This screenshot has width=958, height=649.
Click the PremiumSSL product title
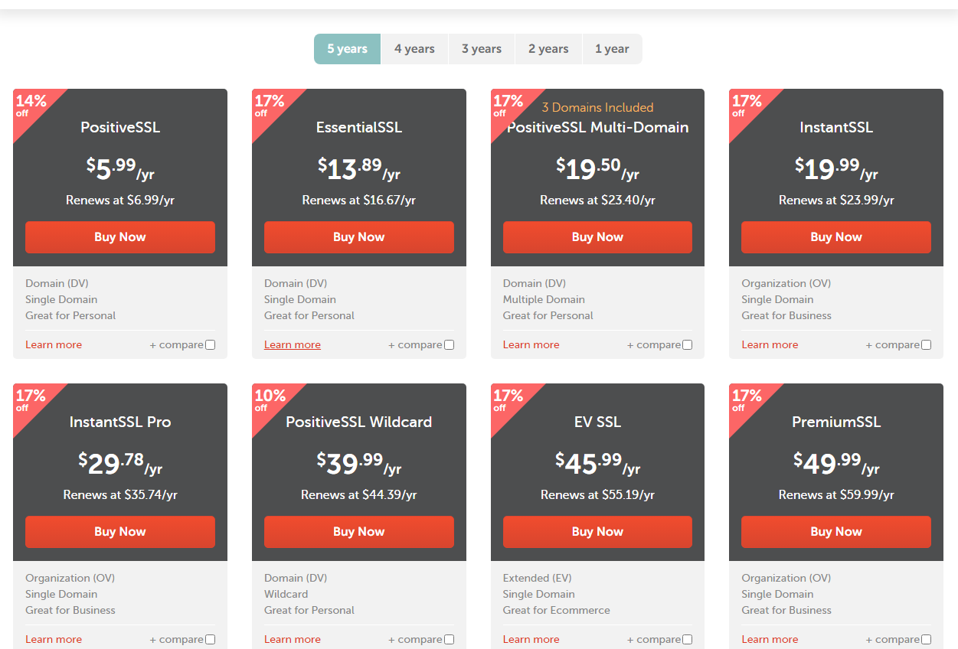coord(836,422)
